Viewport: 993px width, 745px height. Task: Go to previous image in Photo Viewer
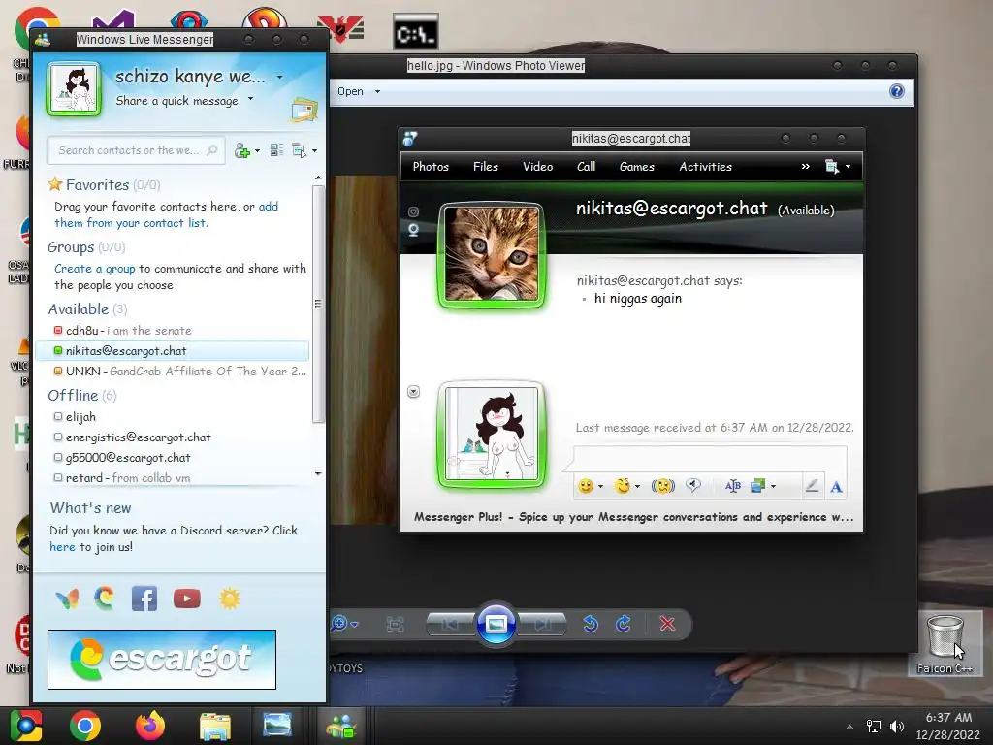pyautogui.click(x=450, y=625)
